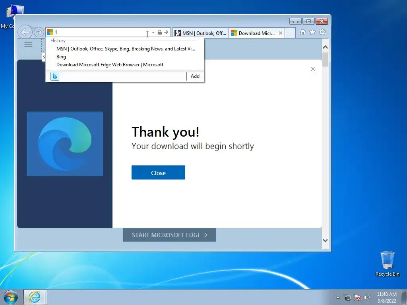407x305 pixels.
Task: Maximize the Internet Explorer window
Action: point(308,21)
